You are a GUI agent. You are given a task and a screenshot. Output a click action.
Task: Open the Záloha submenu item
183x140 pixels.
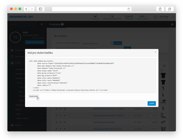coord(21,100)
